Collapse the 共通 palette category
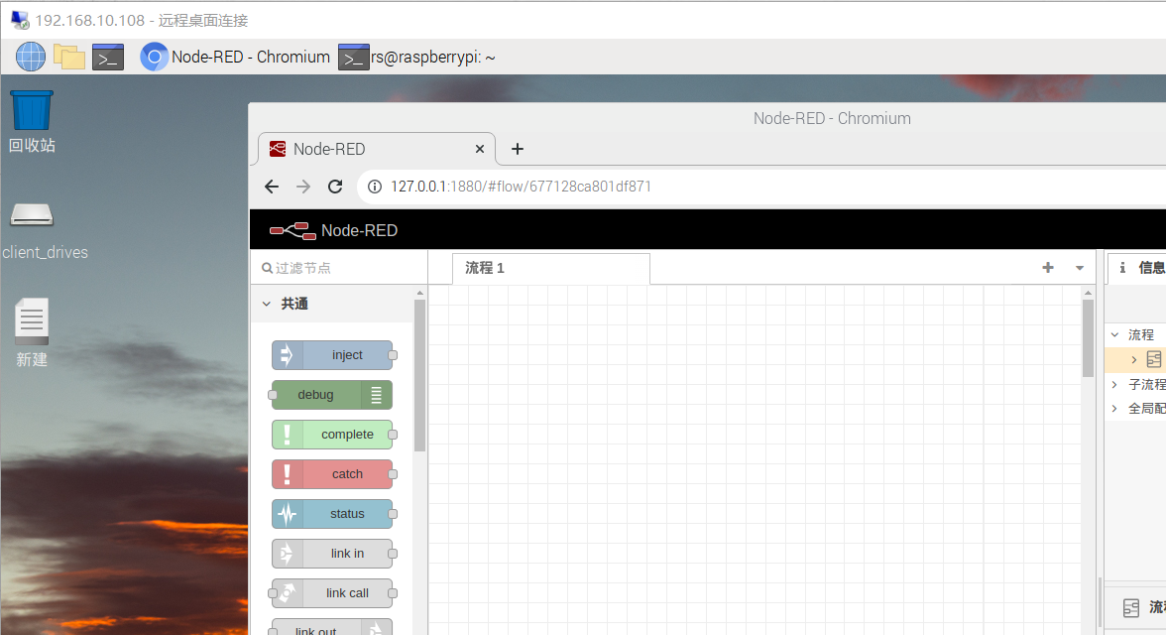The height and width of the screenshot is (635, 1166). pos(332,304)
